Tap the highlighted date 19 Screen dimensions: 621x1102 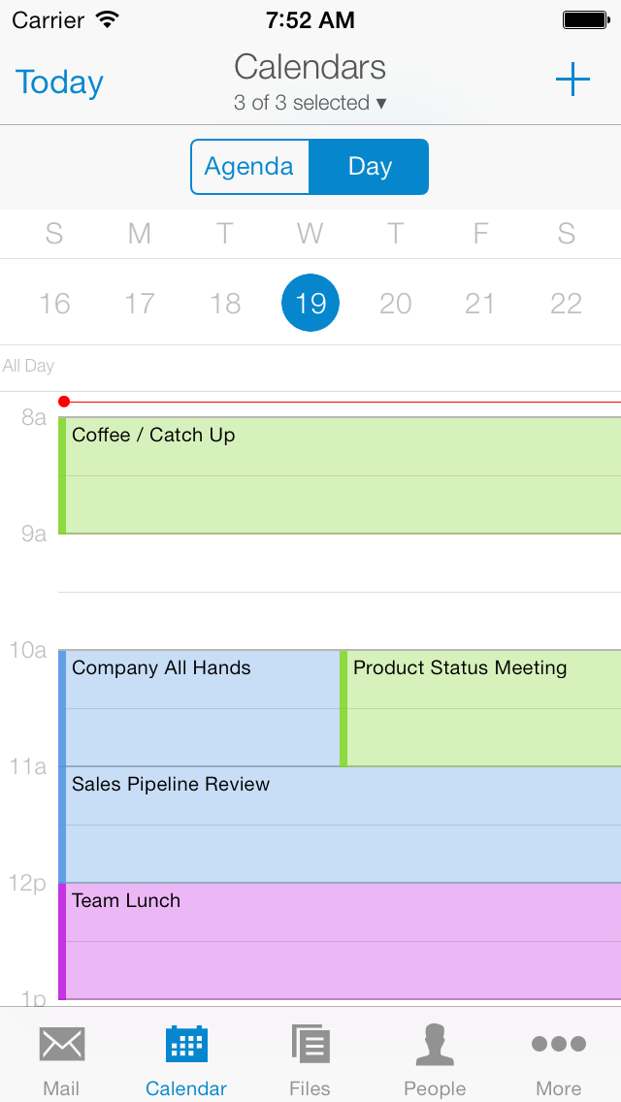[x=310, y=304]
